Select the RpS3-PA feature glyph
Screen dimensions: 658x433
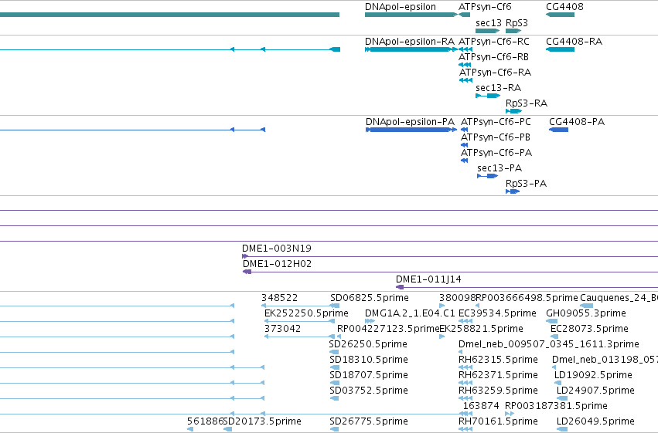click(513, 191)
